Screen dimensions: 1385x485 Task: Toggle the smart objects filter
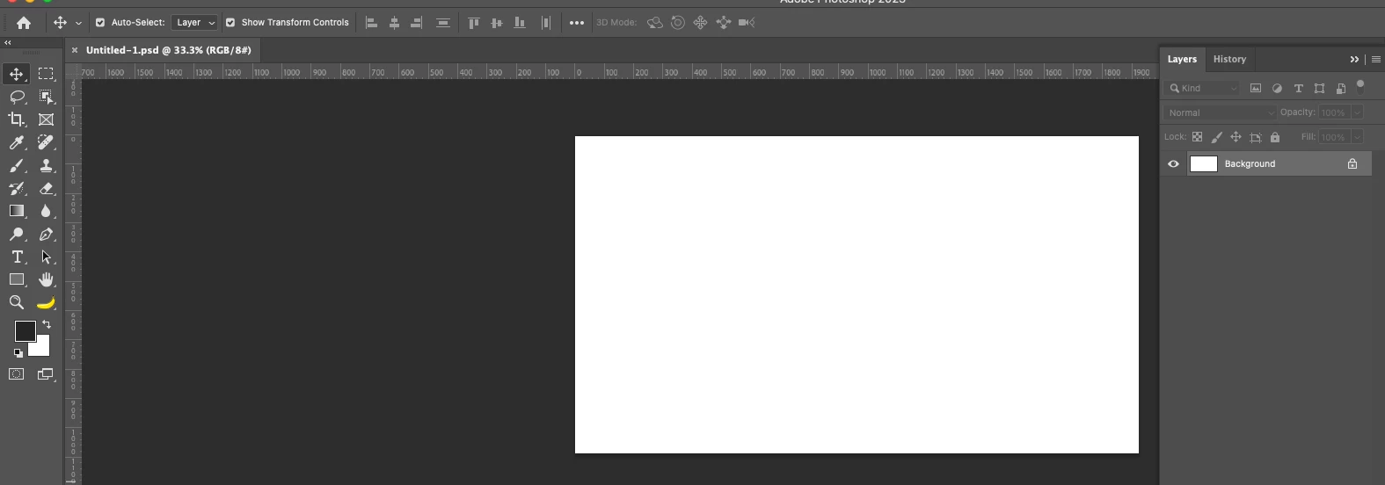coord(1340,88)
